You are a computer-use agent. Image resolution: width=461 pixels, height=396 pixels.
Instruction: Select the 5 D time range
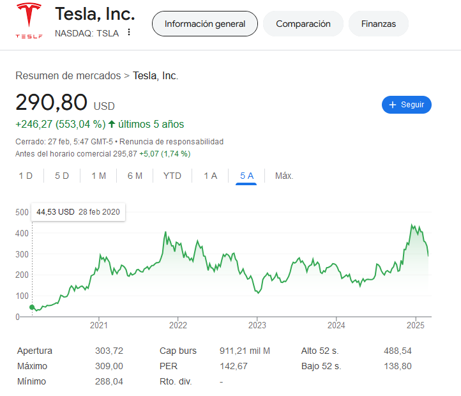tap(62, 176)
